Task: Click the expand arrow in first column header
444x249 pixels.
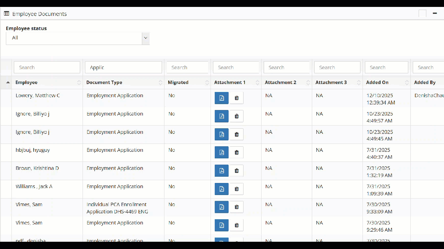Action: tap(8, 82)
